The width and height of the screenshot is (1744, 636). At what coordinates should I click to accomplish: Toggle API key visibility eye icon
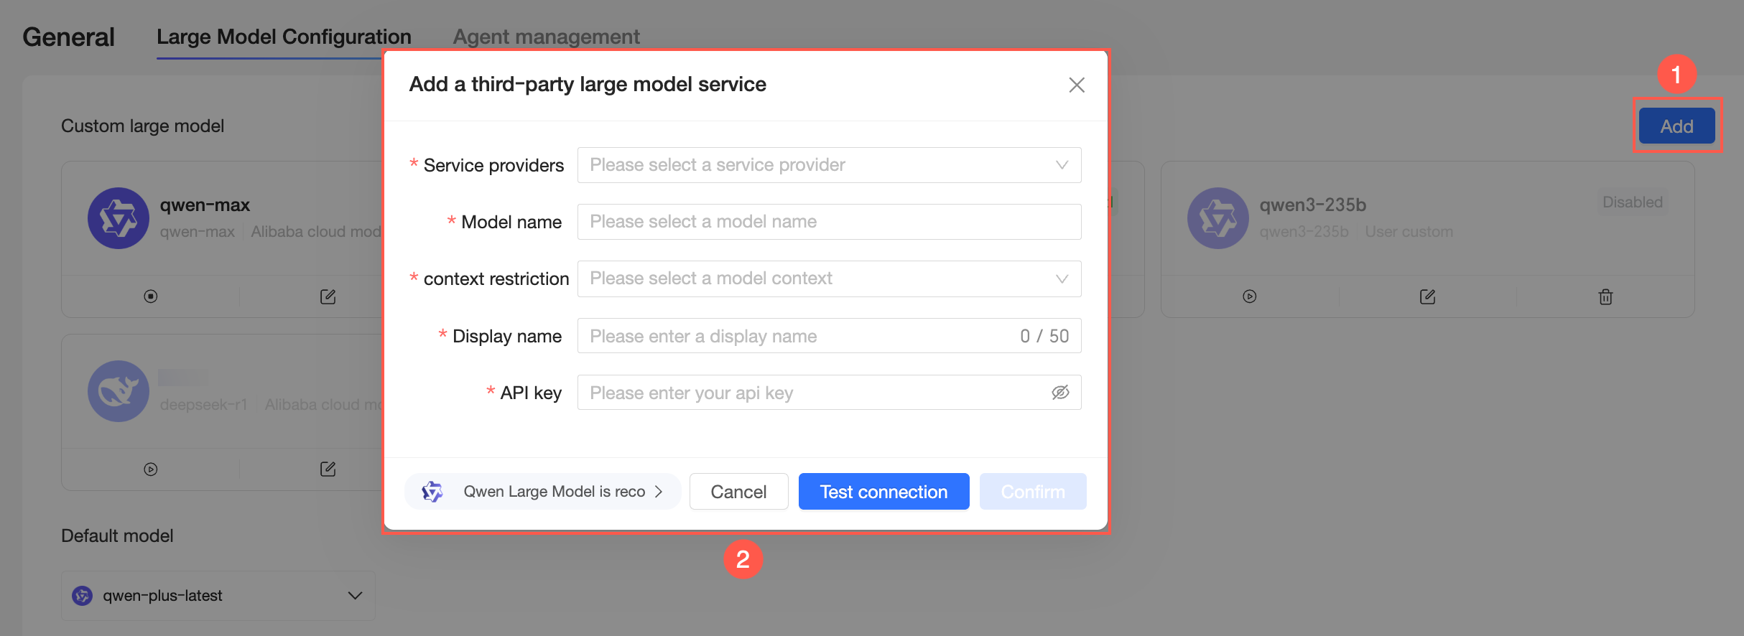[x=1060, y=393]
